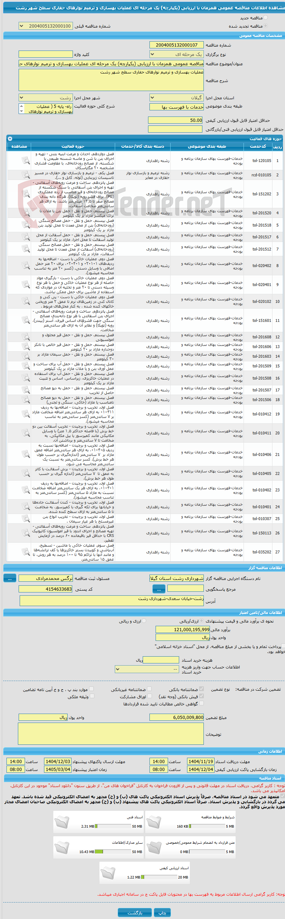Image resolution: width=285 pixels, height=919 pixels.
Task: Open folder icon for متن قرارداد
Action: [154, 847]
